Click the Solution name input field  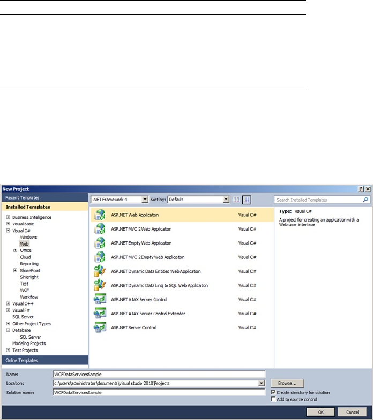[x=159, y=392]
